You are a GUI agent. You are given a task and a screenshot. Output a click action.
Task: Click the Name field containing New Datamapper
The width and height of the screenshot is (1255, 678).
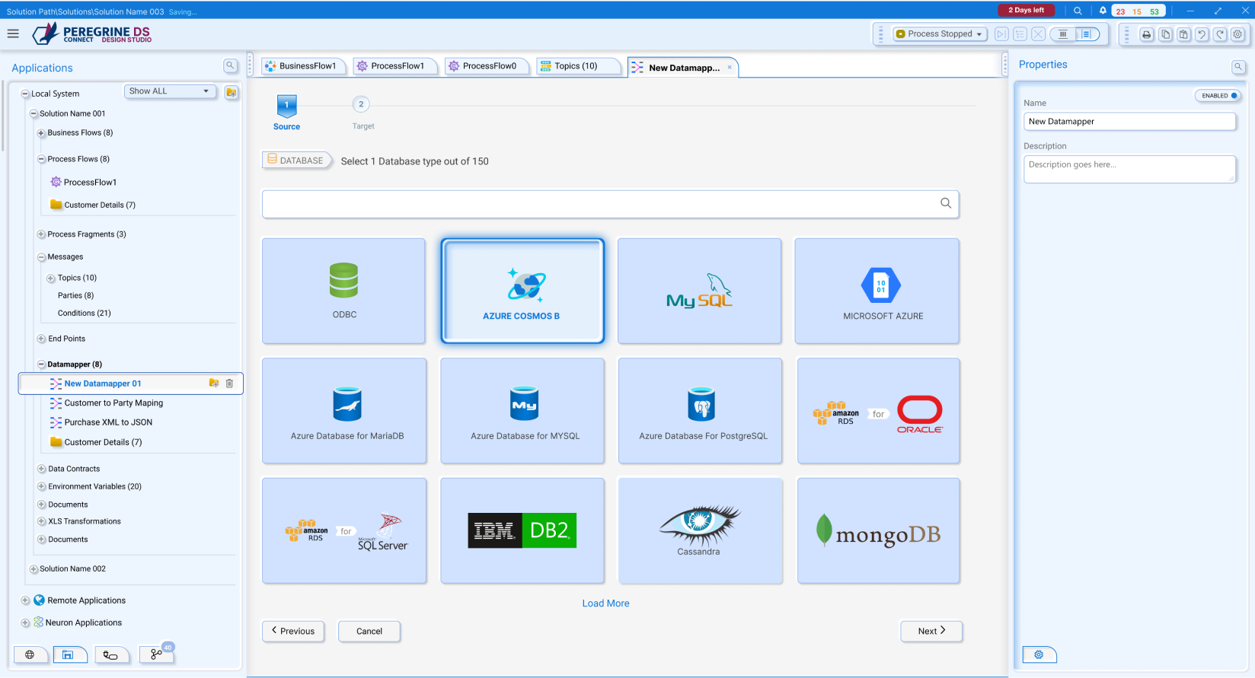[x=1129, y=121]
